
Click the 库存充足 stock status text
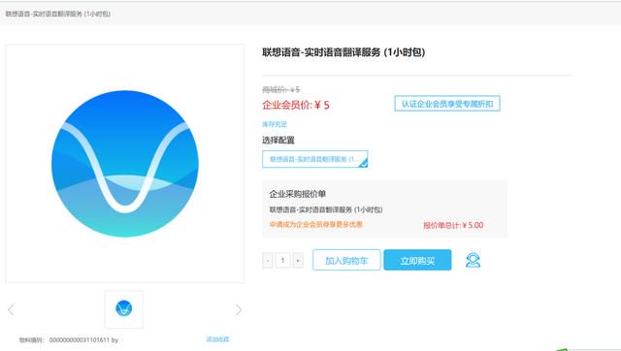click(275, 124)
